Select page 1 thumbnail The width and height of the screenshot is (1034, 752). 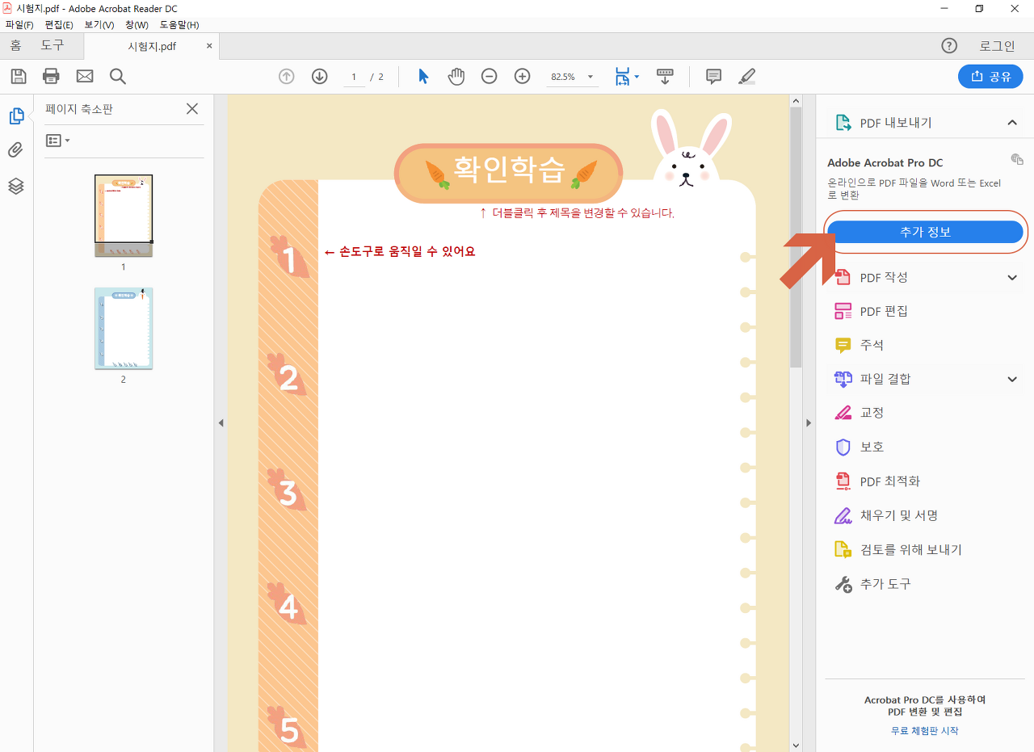tap(124, 216)
